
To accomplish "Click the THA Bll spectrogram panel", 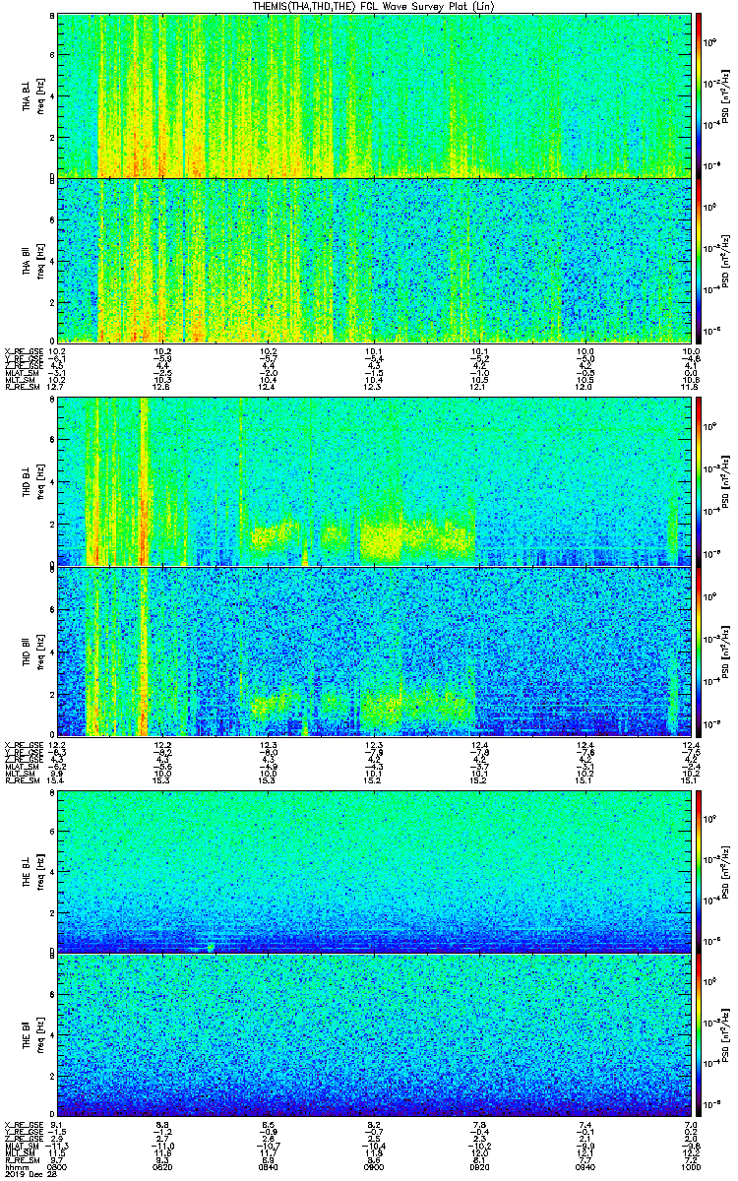I will (x=373, y=260).
